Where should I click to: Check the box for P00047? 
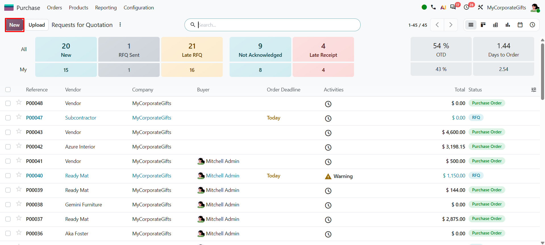(x=8, y=118)
